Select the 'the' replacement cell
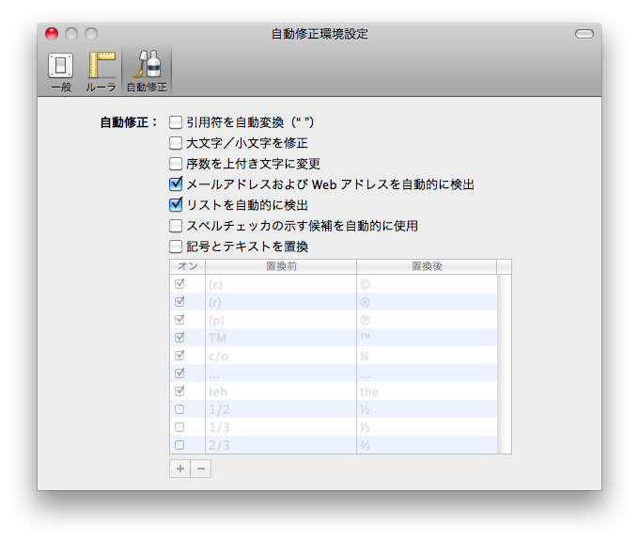 (x=427, y=391)
